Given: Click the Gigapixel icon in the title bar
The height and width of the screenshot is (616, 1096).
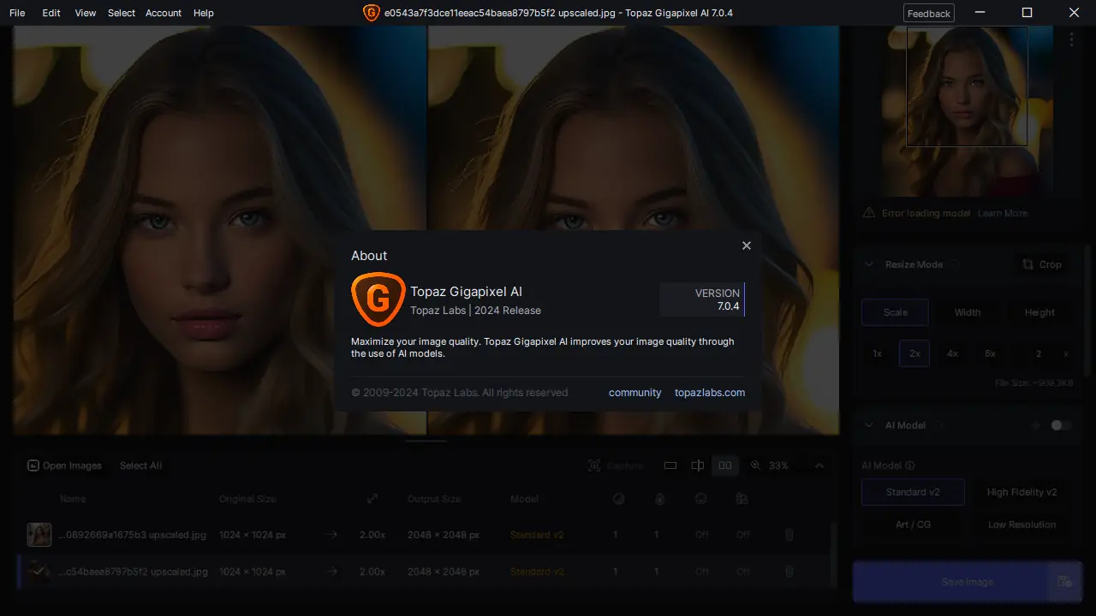Looking at the screenshot, I should coord(371,13).
